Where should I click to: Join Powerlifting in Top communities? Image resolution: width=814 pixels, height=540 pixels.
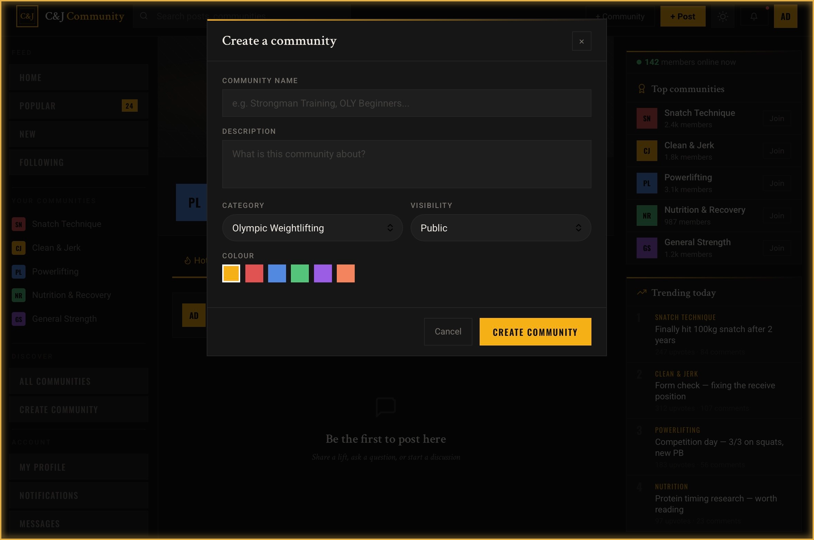click(777, 183)
